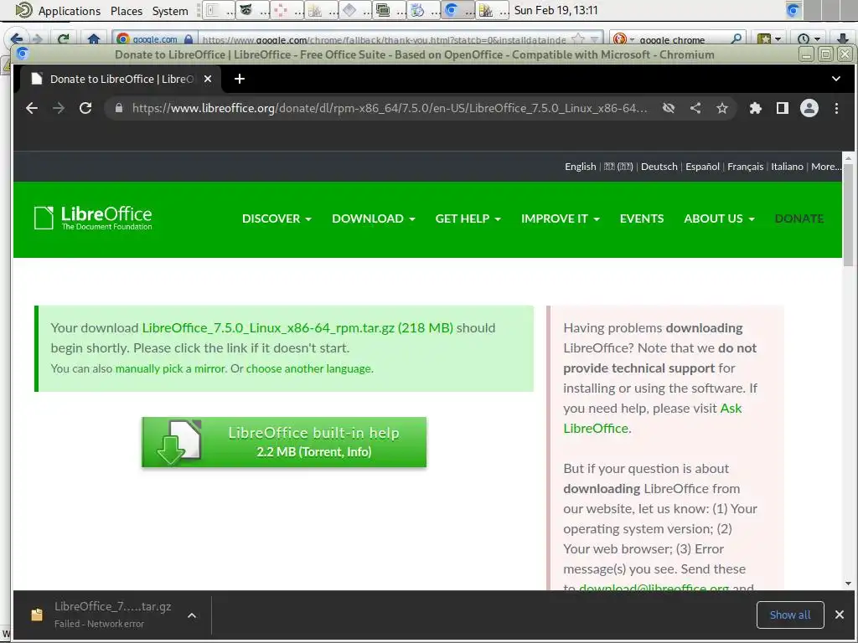Go back in background browser window
The height and width of the screenshot is (643, 858).
17,39
